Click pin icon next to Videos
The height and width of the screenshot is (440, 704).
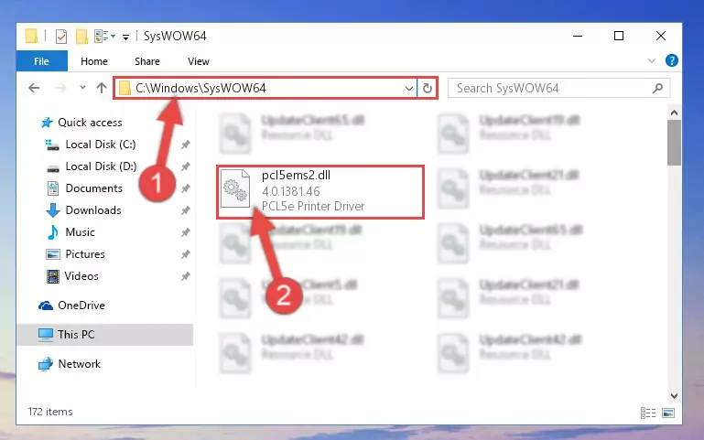pos(186,276)
